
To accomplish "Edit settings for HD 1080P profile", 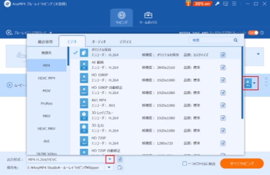I will tap(223, 80).
